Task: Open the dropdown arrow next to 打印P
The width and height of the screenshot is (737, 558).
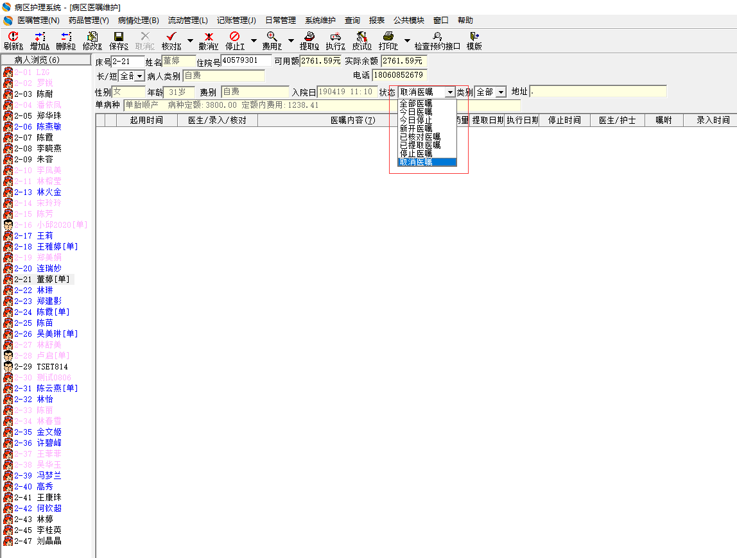Action: point(407,41)
